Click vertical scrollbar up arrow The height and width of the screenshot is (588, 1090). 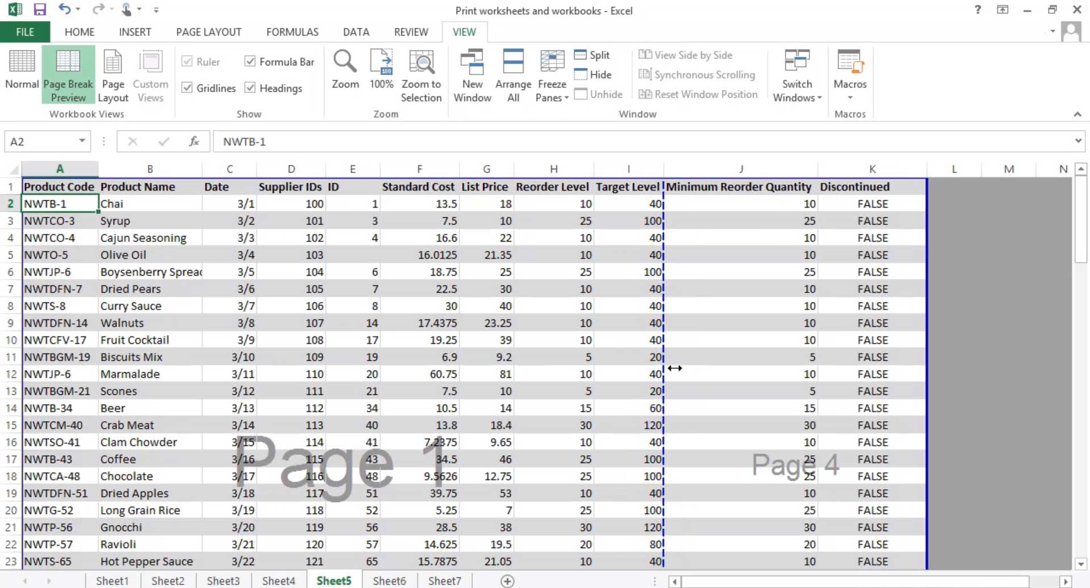click(1081, 169)
